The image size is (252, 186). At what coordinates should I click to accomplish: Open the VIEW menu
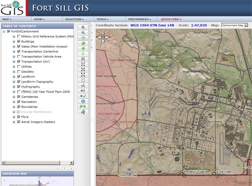pyautogui.click(x=39, y=19)
